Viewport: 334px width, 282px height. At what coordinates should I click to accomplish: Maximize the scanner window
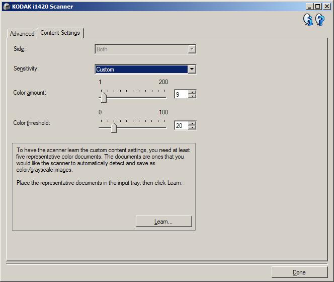pos(317,7)
